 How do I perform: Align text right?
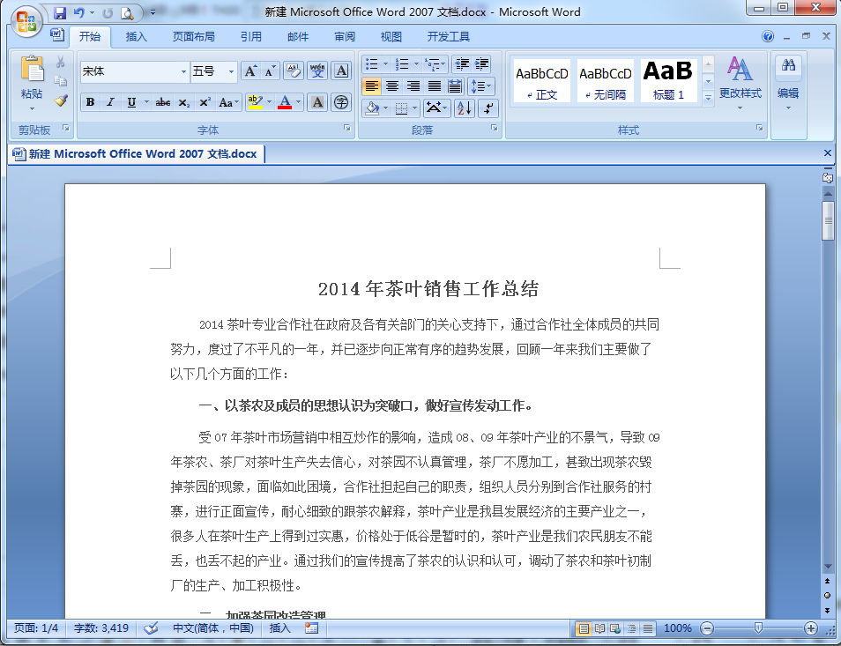coord(413,85)
